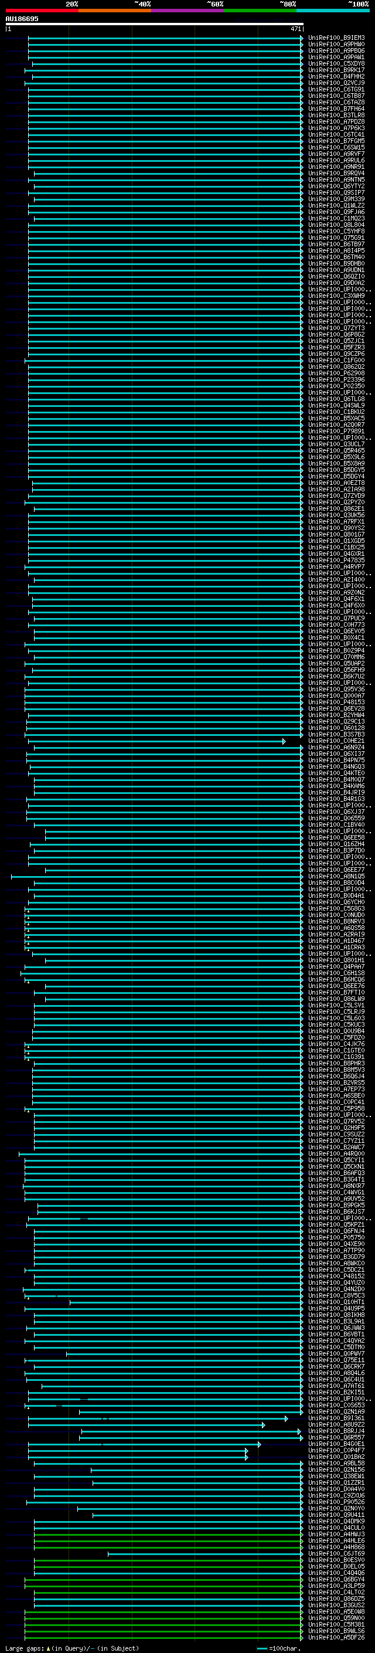Image resolution: width=375 pixels, height=1653 pixels.
Task: Select hit label UniRef100_Q75G91
Action: 336,238
